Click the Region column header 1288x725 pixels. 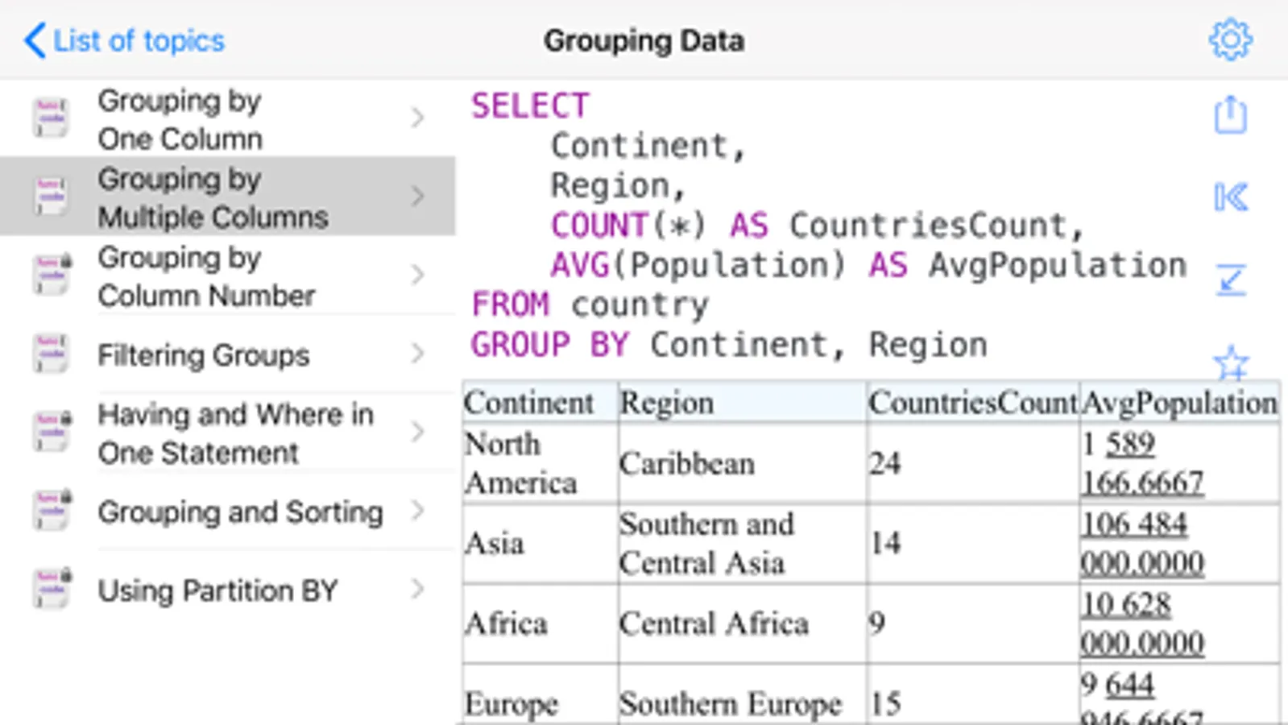pos(666,403)
